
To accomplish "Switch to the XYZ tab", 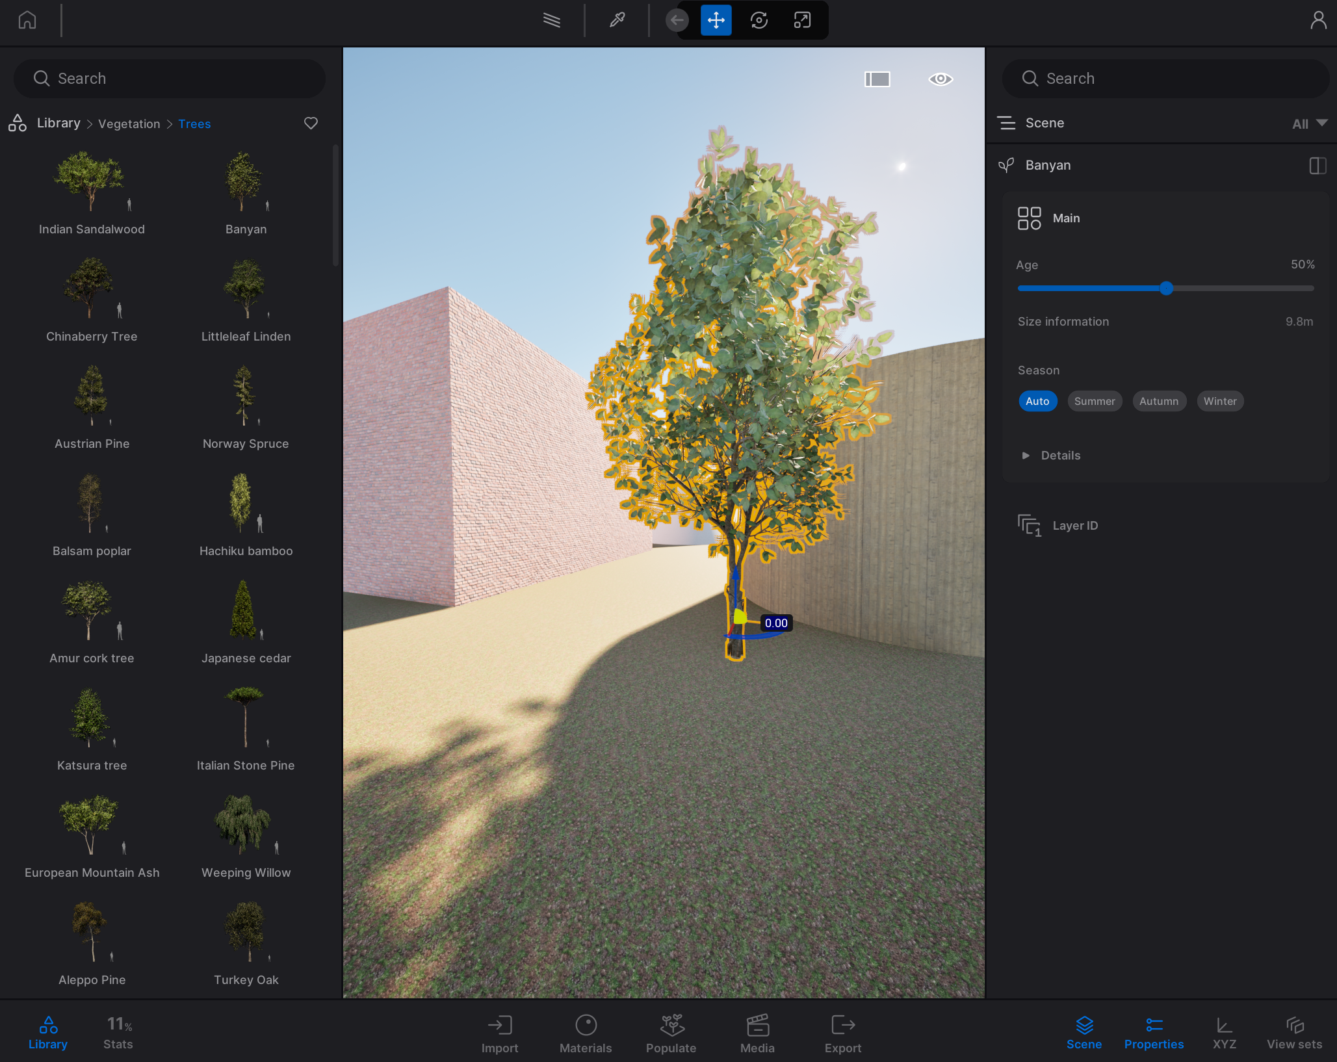I will [1224, 1033].
